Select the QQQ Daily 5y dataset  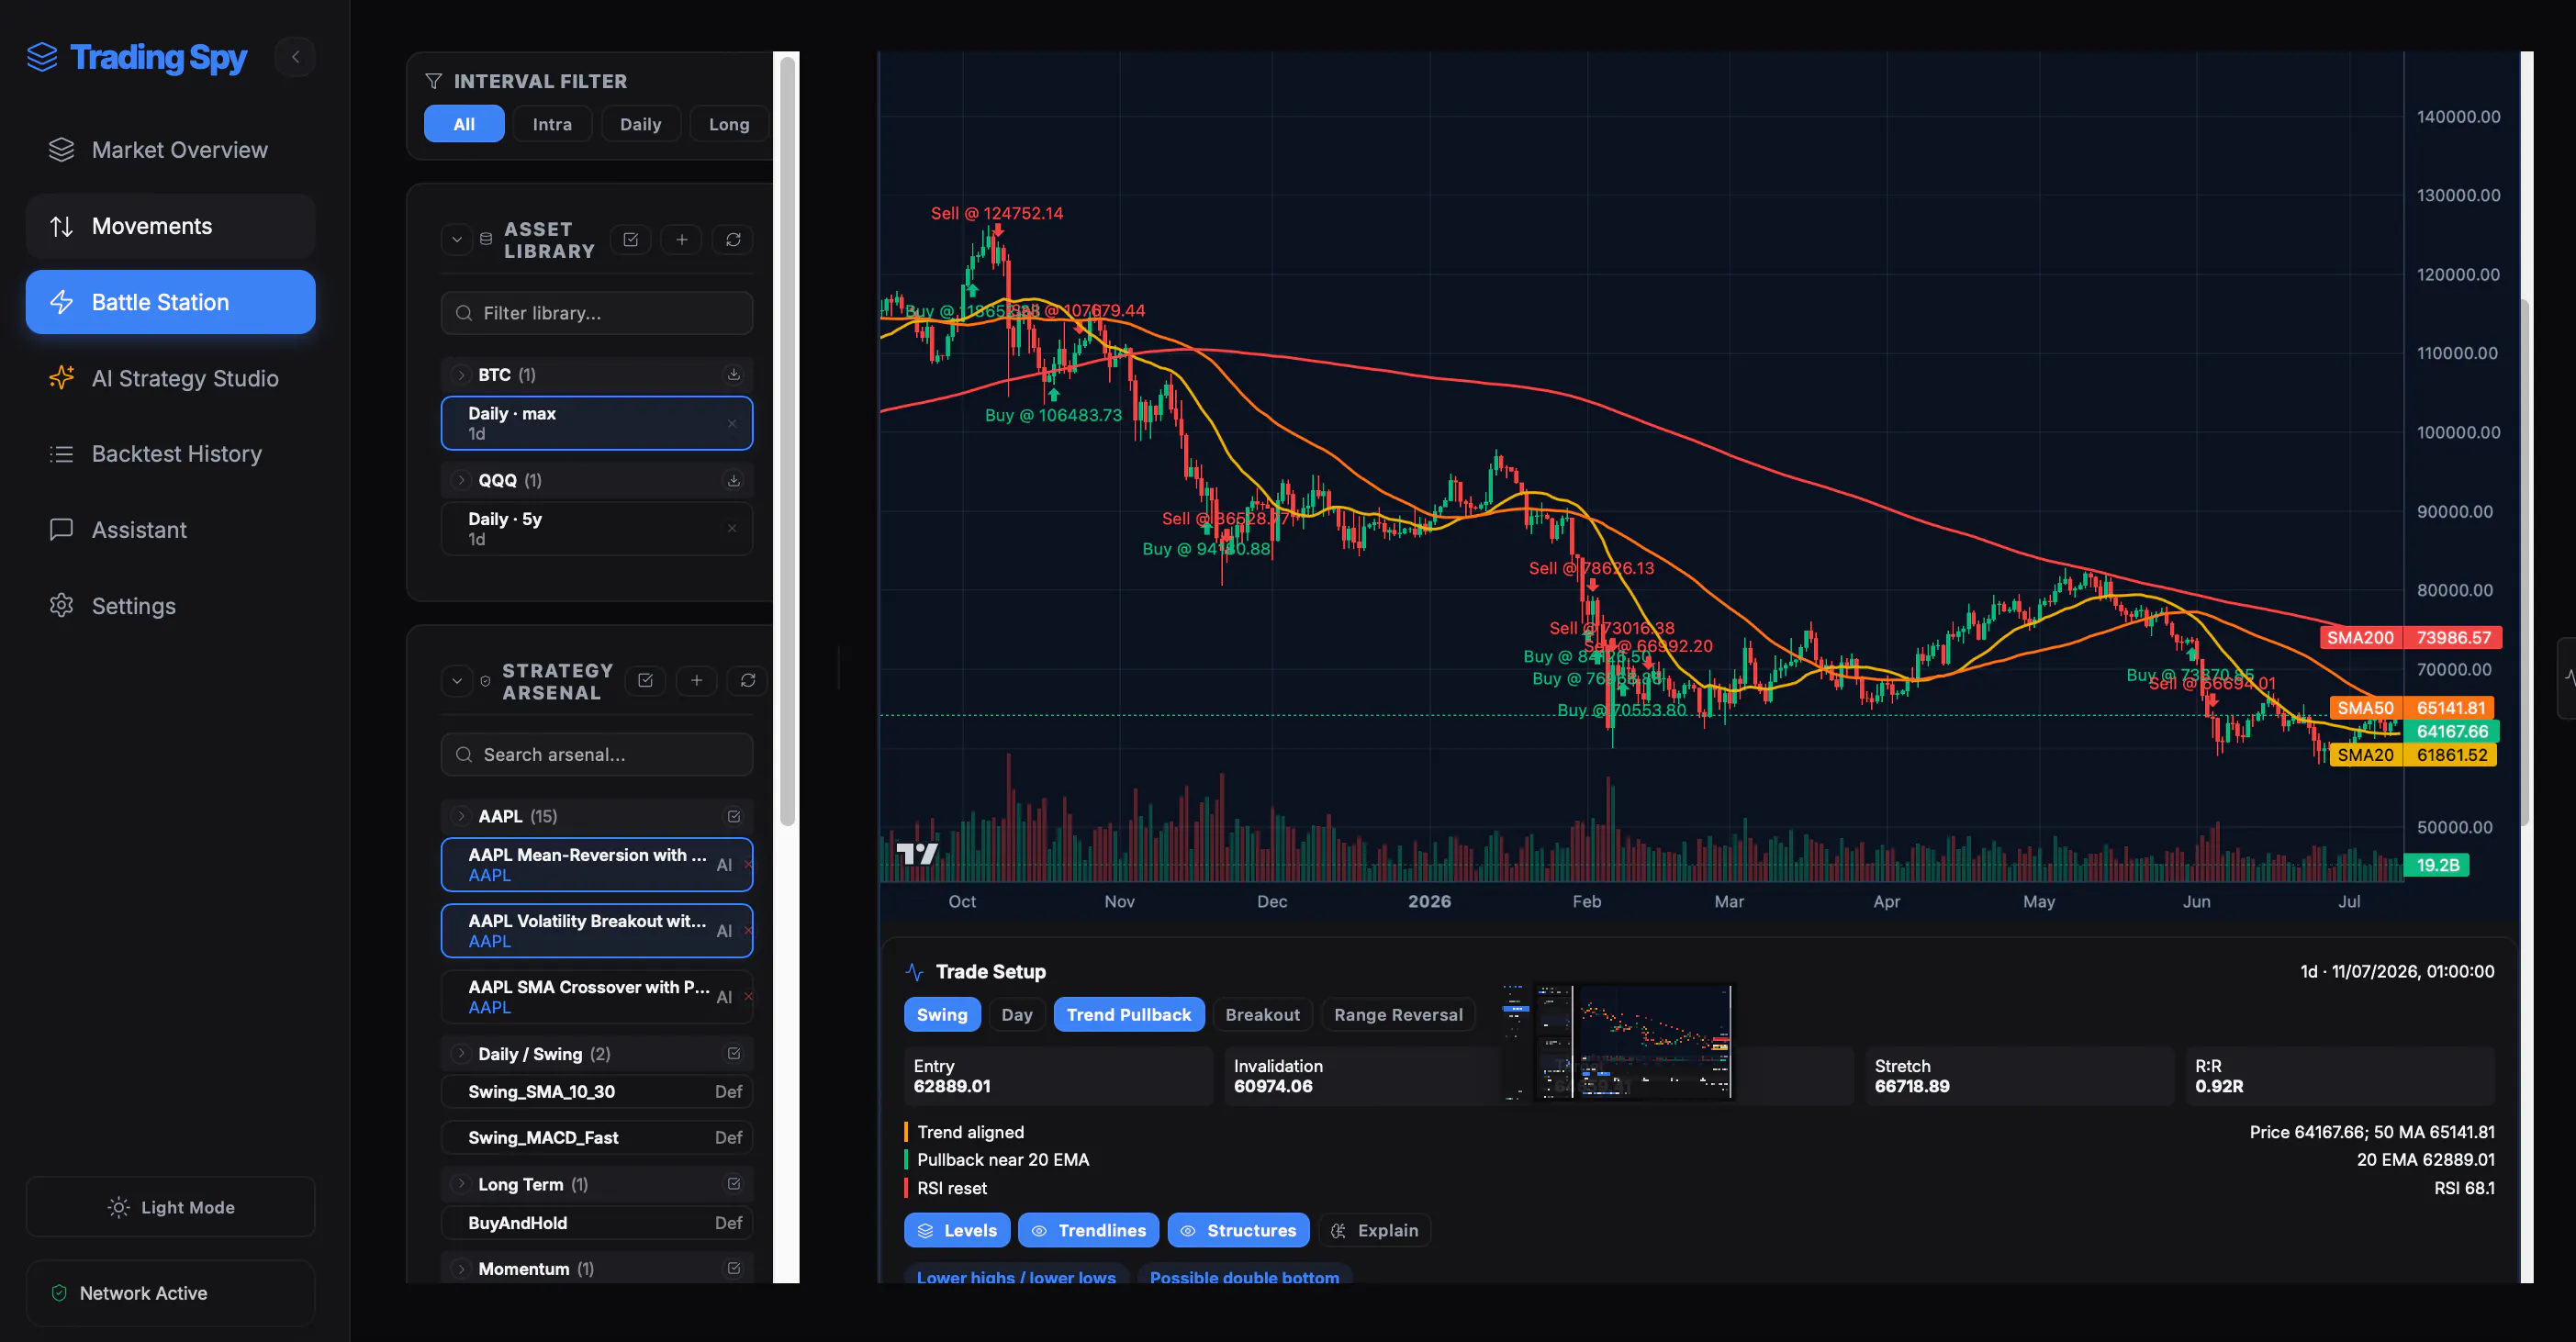point(597,529)
